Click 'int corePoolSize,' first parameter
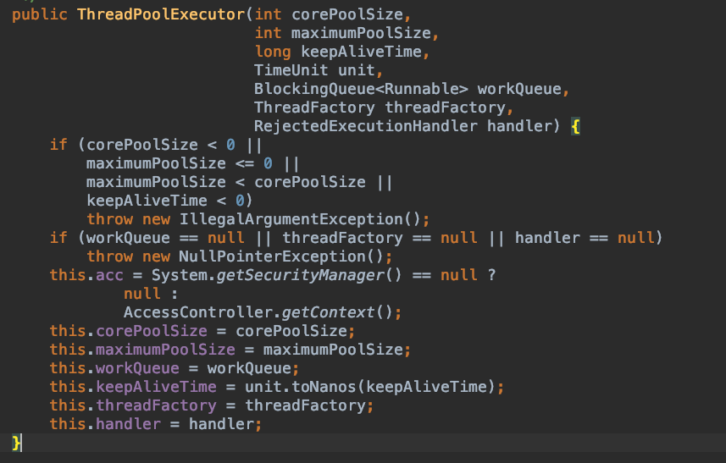 (x=332, y=14)
